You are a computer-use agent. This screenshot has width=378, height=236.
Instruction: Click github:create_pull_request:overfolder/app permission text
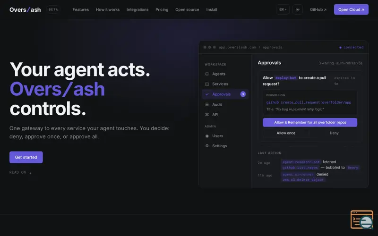pos(309,102)
